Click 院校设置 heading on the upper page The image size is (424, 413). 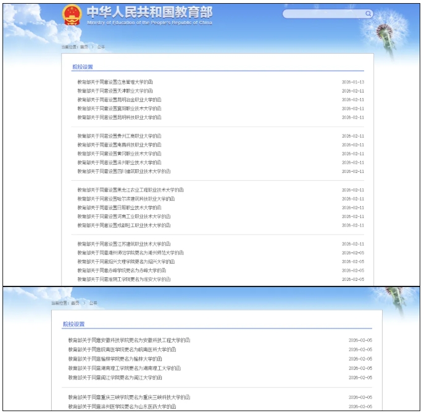click(x=83, y=67)
